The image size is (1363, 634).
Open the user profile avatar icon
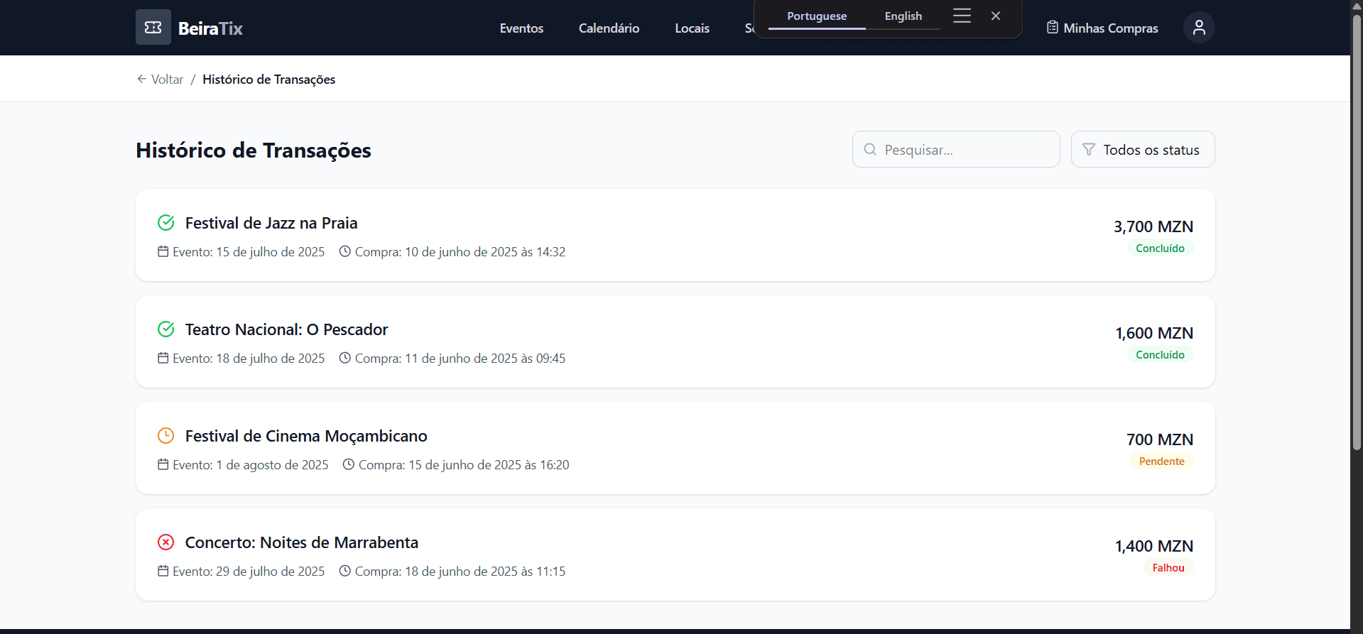pos(1198,28)
